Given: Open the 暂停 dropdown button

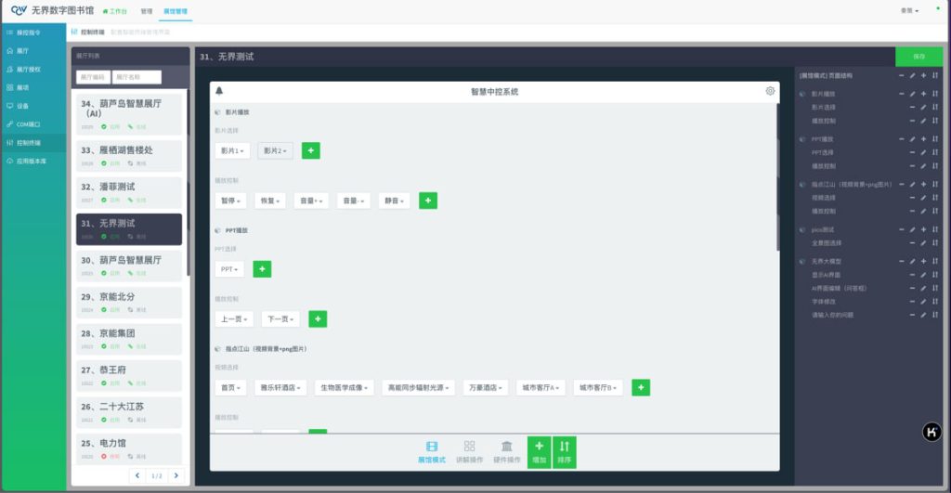Looking at the screenshot, I should 232,201.
